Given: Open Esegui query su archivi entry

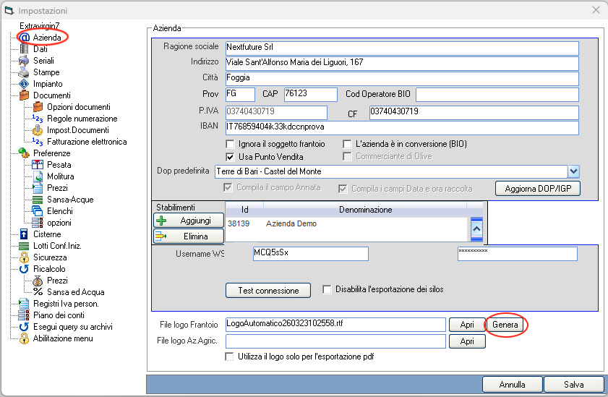Looking at the screenshot, I should click(73, 327).
